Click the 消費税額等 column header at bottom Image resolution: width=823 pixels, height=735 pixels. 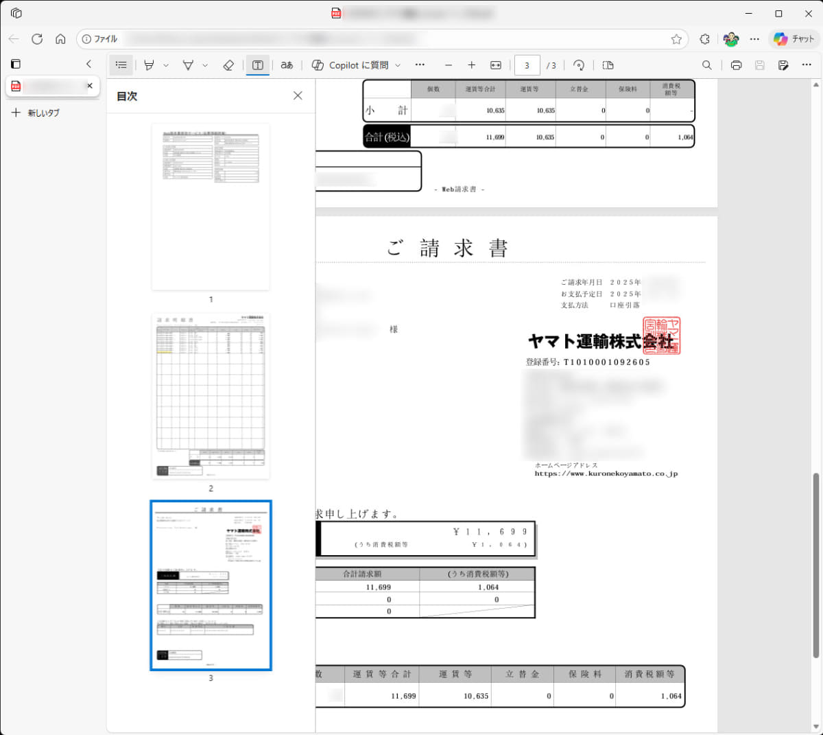click(x=649, y=674)
